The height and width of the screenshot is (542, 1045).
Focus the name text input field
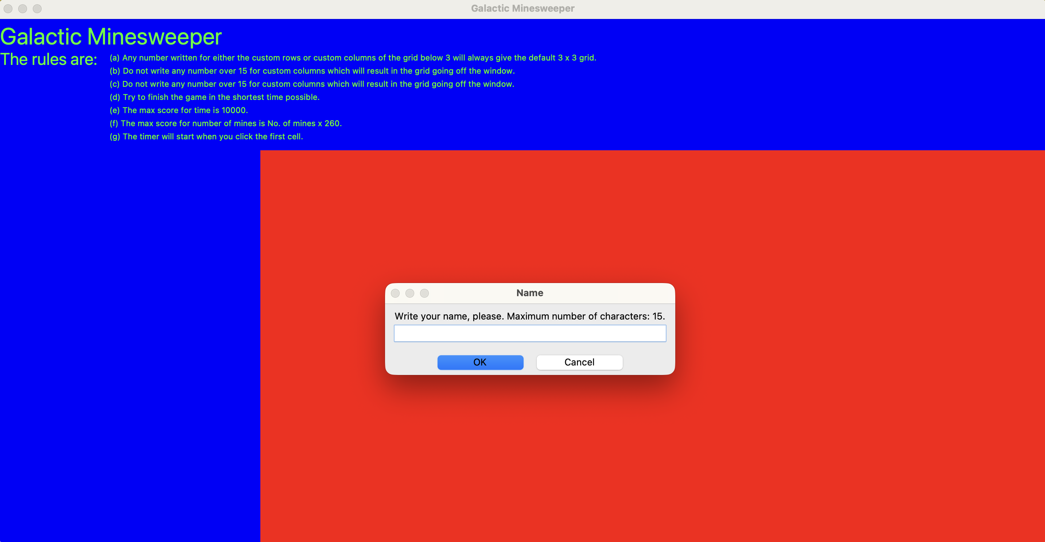point(529,333)
